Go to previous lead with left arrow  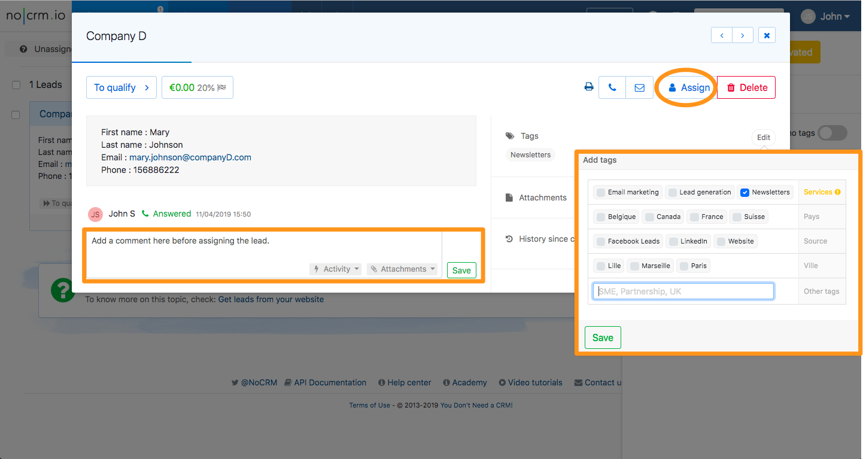722,35
